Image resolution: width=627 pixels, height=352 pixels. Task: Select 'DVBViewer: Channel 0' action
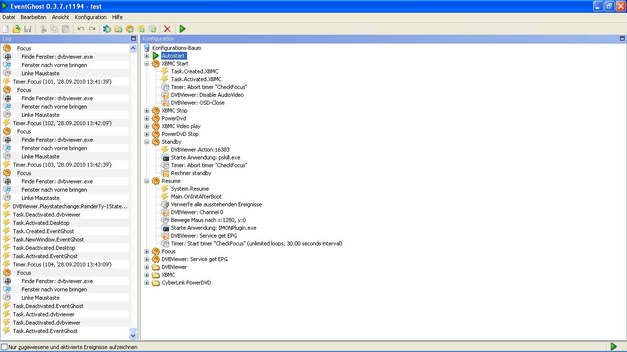196,212
